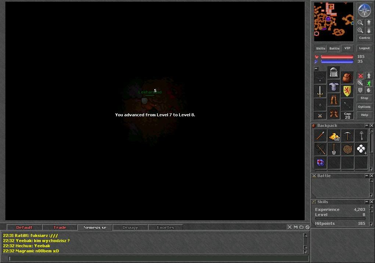This screenshot has width=375, height=263.
Task: Close the Skills window
Action: 371,202
